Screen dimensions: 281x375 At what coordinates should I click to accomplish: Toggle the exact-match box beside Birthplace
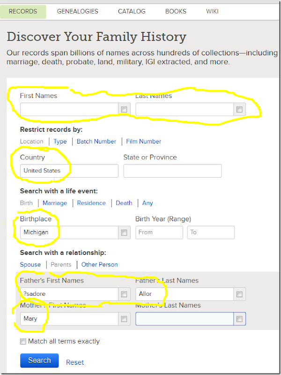tap(124, 232)
